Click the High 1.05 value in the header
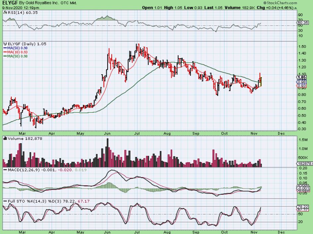Image resolution: width=313 pixels, height=234 pixels. 173,8
